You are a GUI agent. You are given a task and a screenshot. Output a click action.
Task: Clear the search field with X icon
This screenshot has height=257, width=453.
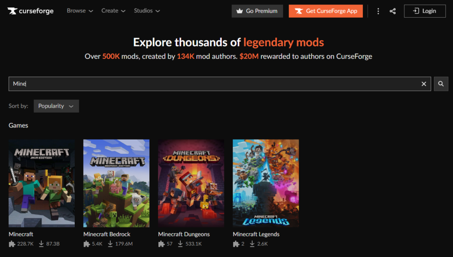424,84
